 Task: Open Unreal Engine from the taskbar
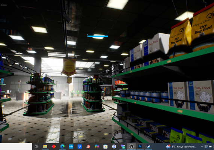point(131,147)
